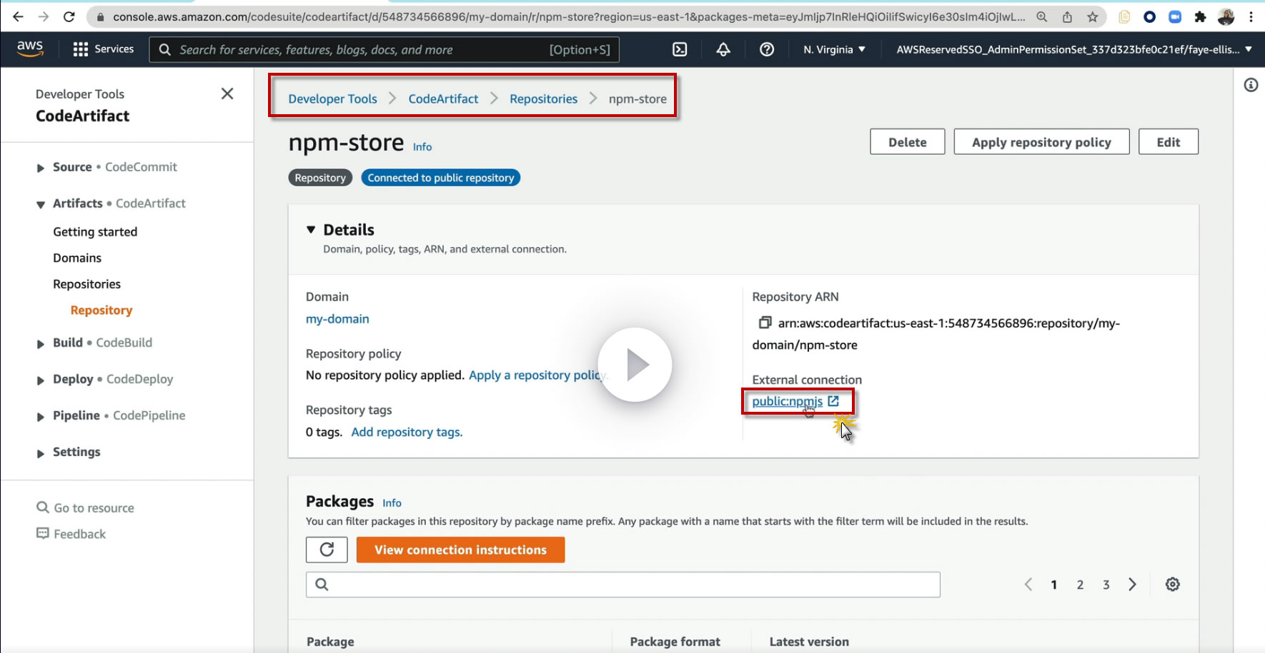
Task: Open the public:npmjs external connection link
Action: [788, 401]
